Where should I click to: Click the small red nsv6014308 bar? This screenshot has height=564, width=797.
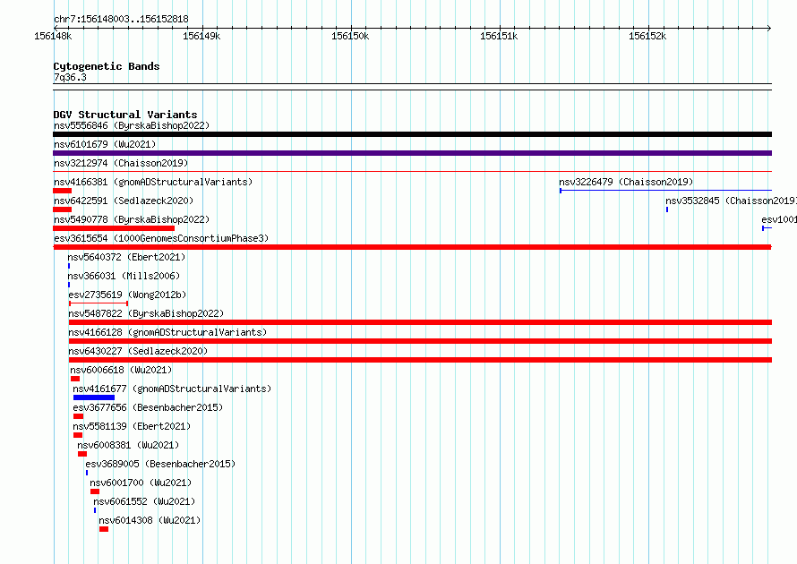tap(104, 529)
